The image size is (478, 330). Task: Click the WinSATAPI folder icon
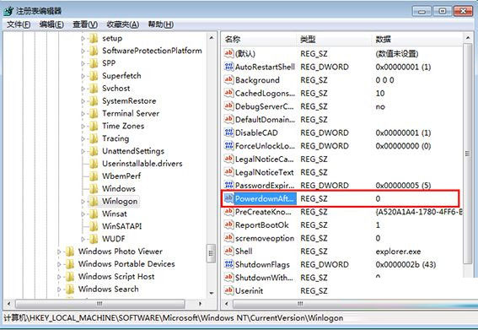[94, 226]
